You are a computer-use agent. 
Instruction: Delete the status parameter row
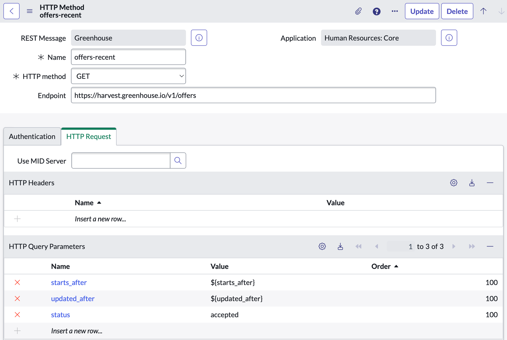point(17,315)
